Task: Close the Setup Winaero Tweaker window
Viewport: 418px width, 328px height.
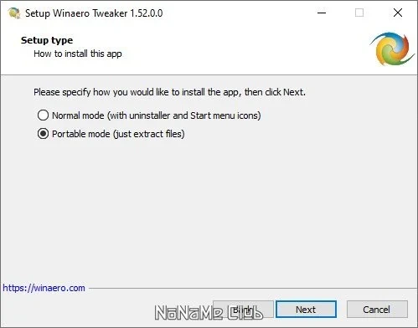Action: (x=398, y=13)
